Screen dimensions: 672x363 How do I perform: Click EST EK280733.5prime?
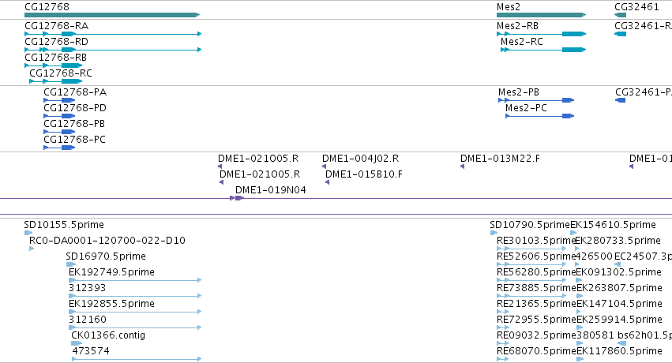pyautogui.click(x=577, y=249)
